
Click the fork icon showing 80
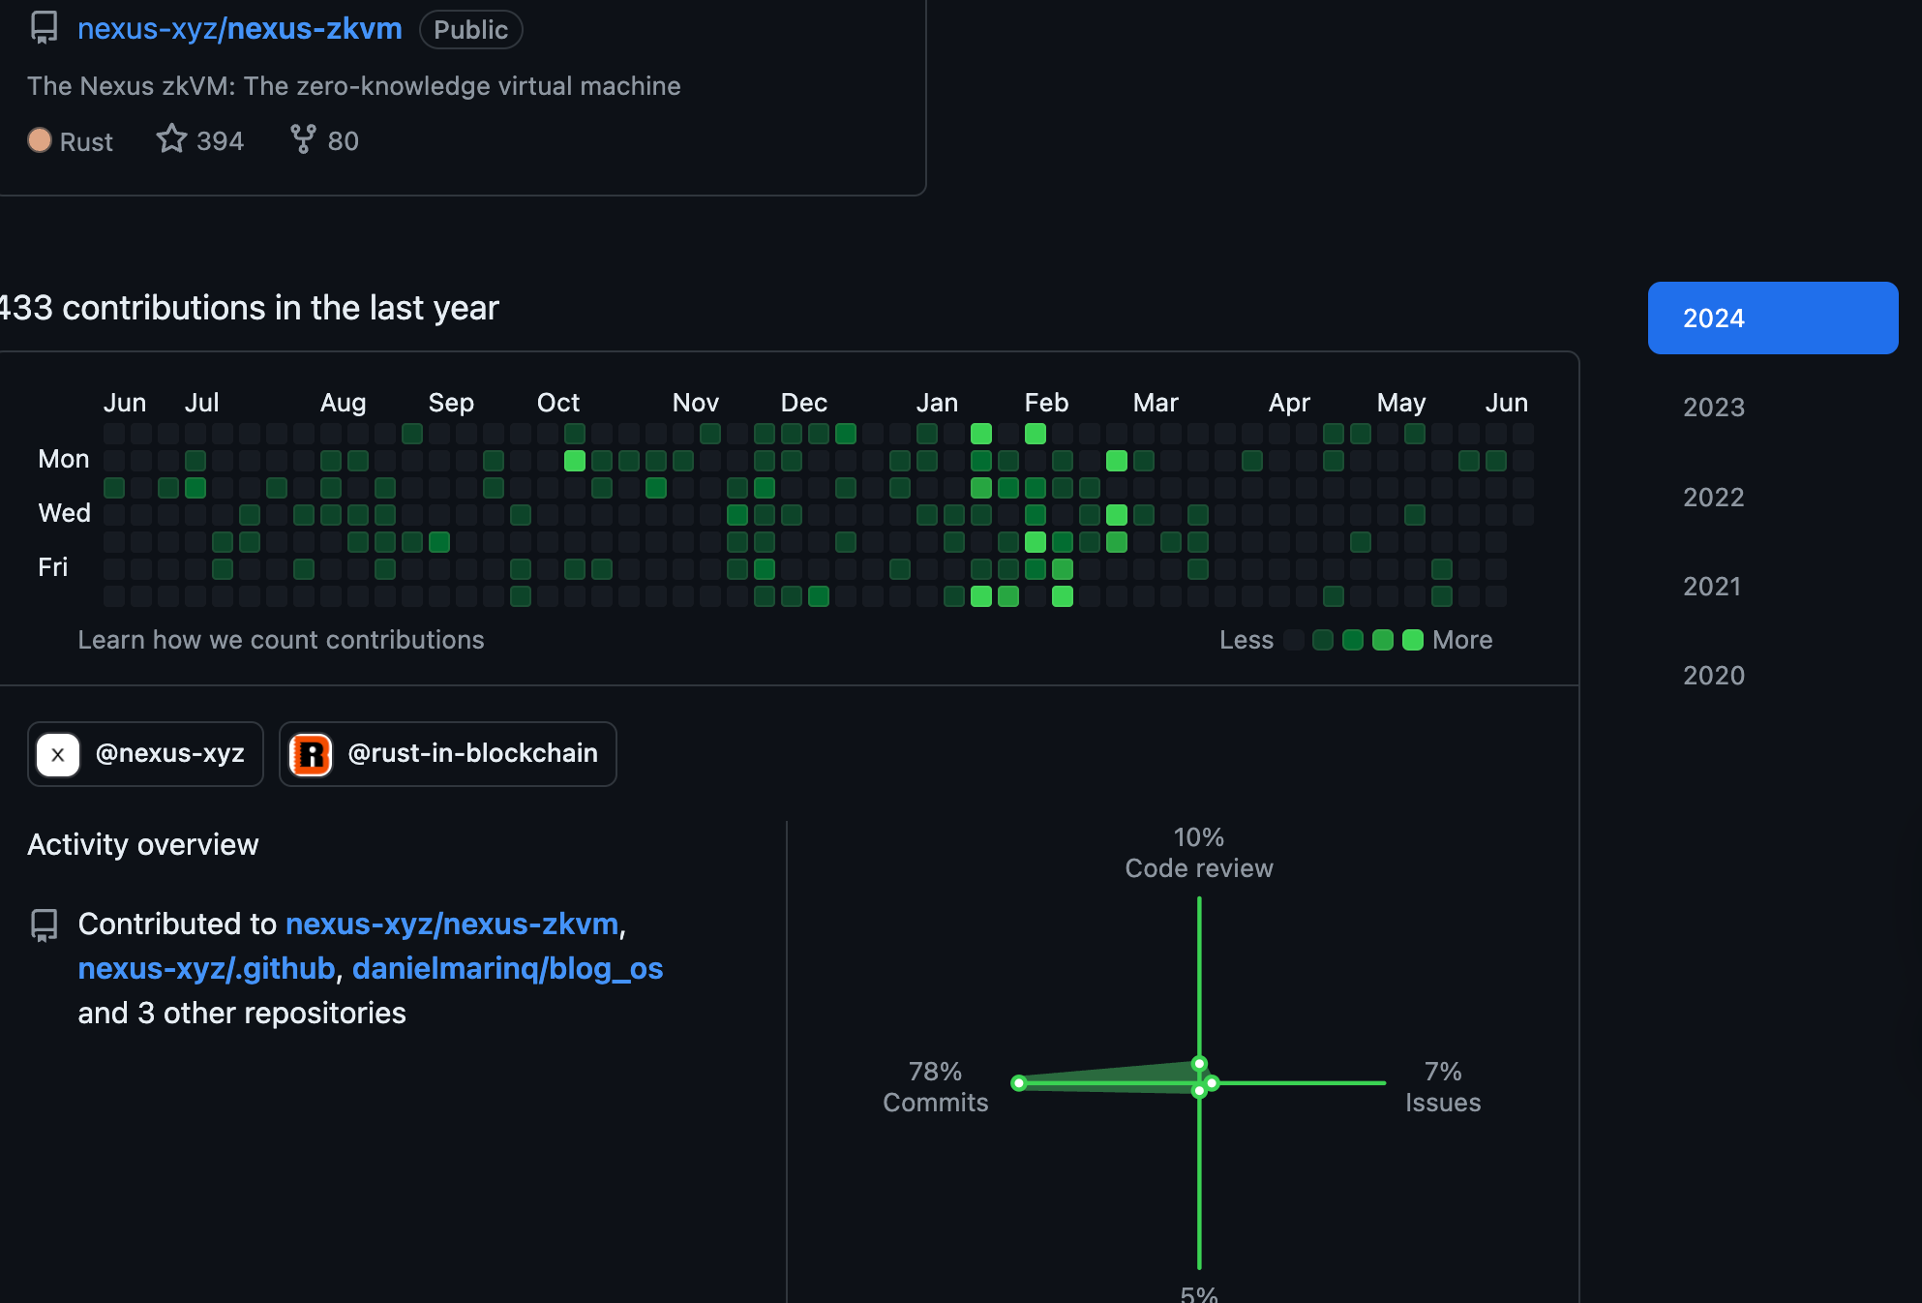pyautogui.click(x=303, y=139)
